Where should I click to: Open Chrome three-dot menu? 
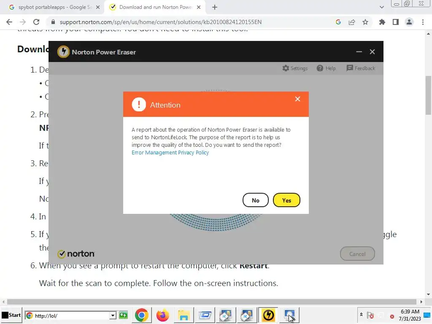click(423, 22)
